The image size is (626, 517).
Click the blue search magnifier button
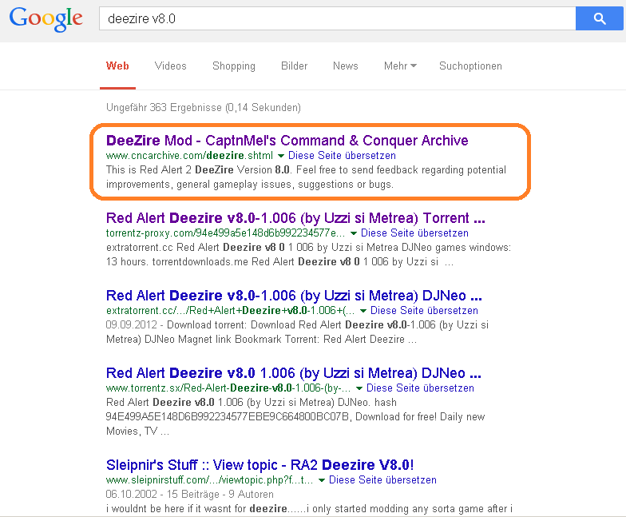tap(599, 18)
